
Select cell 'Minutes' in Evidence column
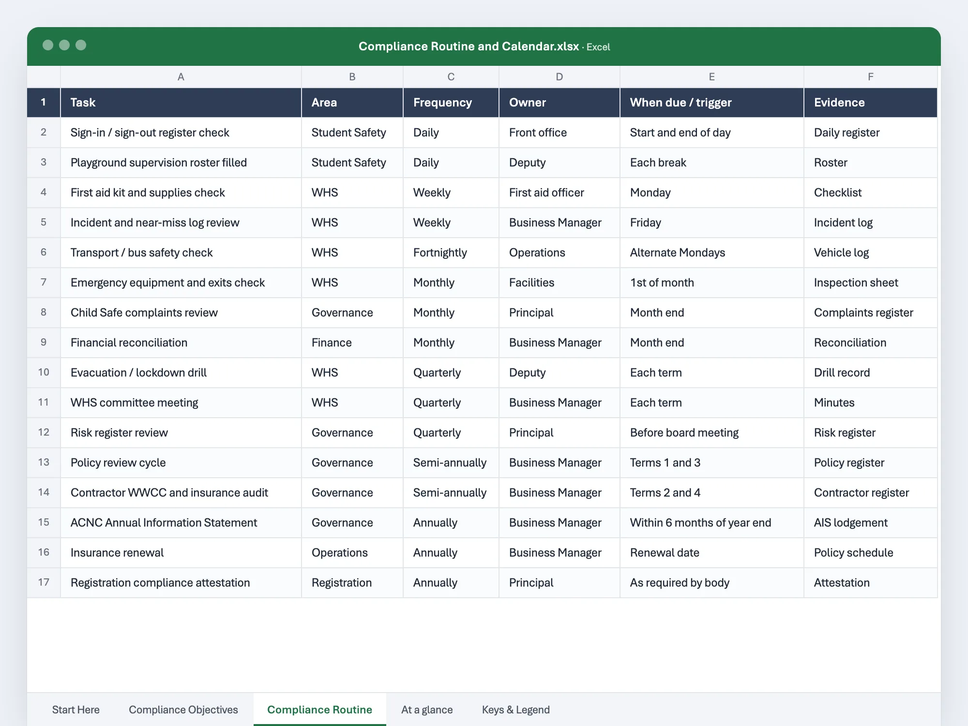(871, 403)
